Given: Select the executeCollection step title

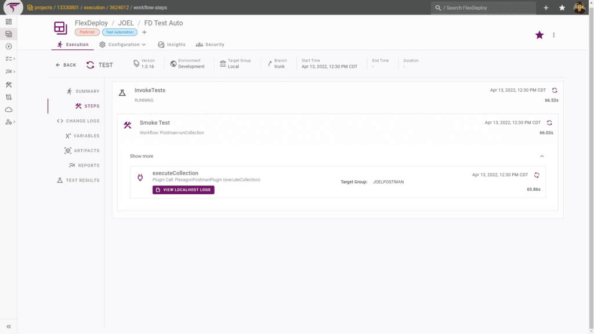Looking at the screenshot, I should click(x=175, y=173).
